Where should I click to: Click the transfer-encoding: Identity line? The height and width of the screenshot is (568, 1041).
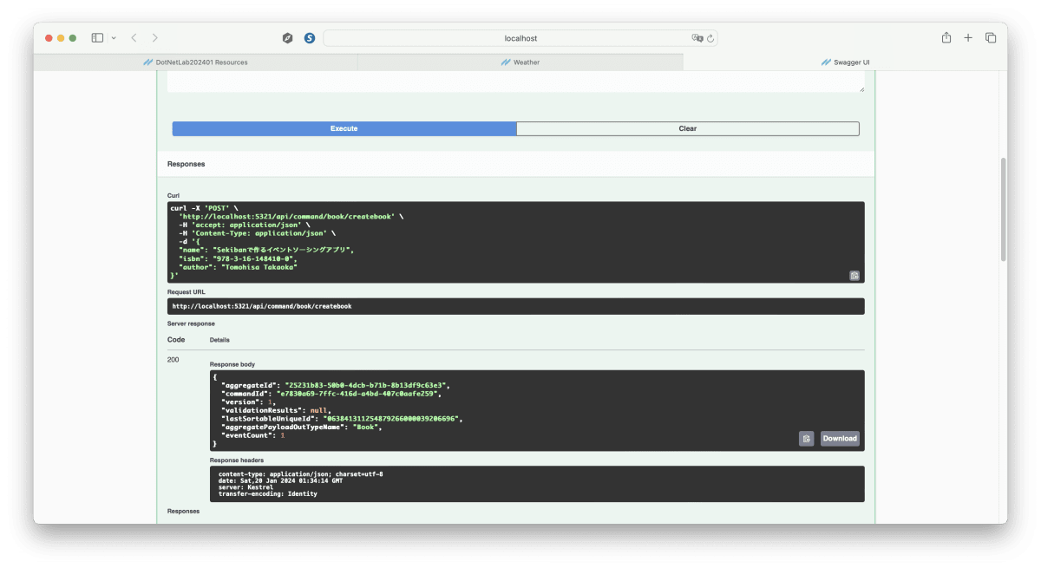[x=267, y=493]
